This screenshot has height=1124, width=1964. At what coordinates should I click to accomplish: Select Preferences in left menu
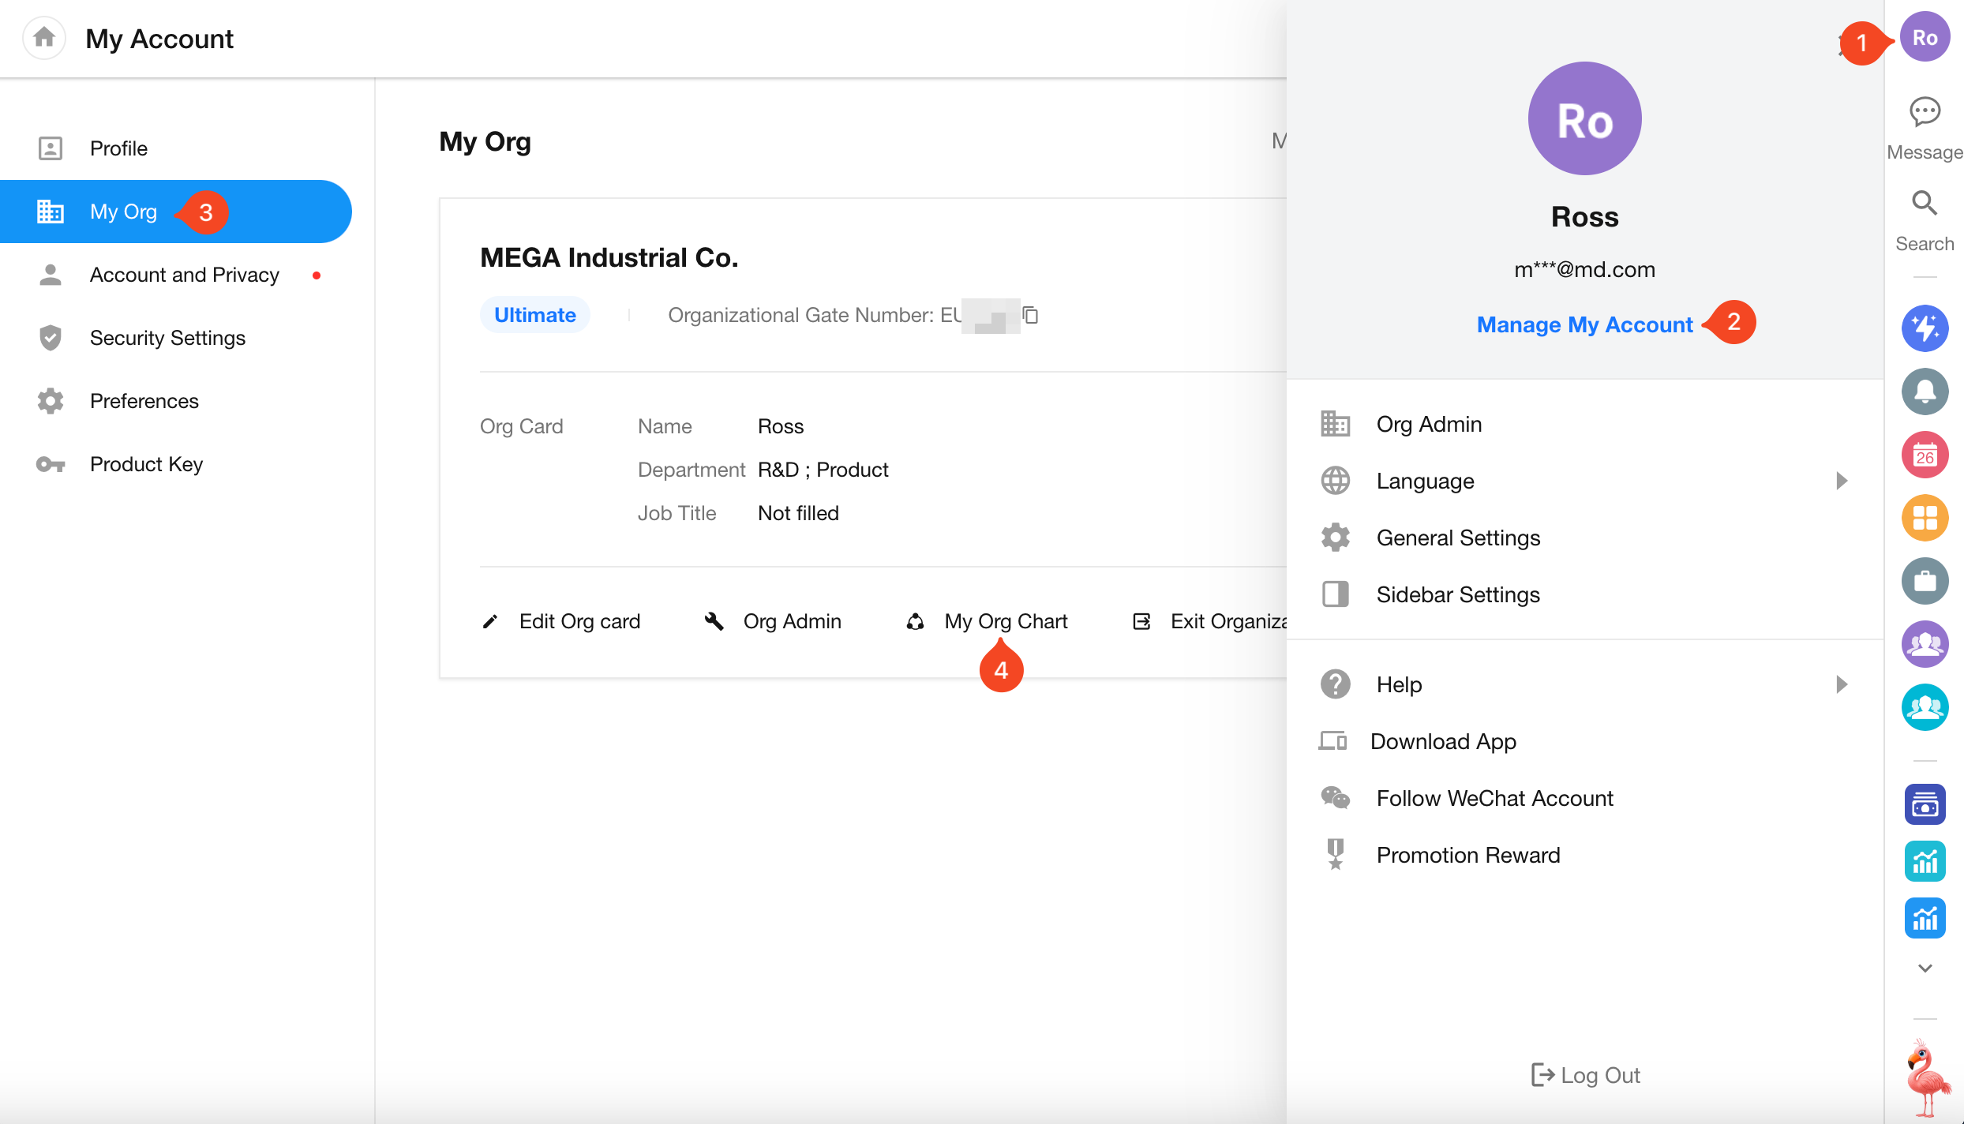click(144, 401)
